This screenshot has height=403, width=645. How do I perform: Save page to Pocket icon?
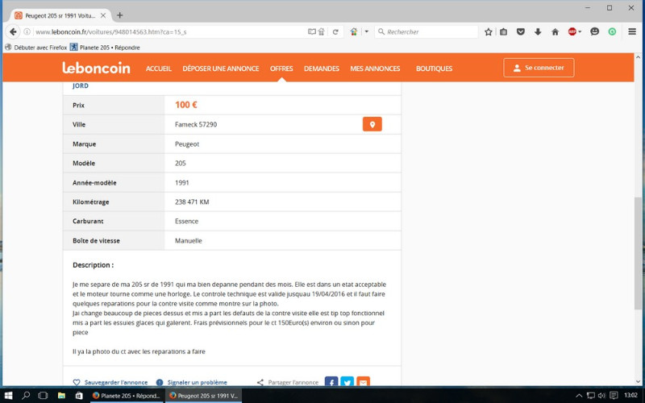(521, 31)
